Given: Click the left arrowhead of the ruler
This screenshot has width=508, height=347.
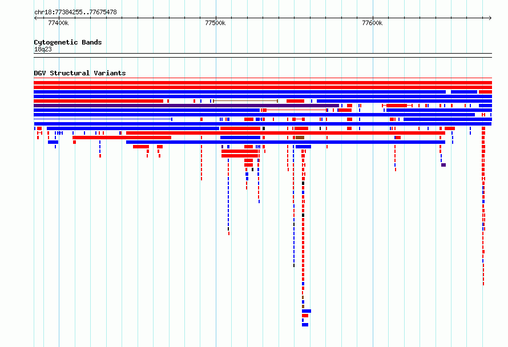Looking at the screenshot, I should [x=35, y=18].
